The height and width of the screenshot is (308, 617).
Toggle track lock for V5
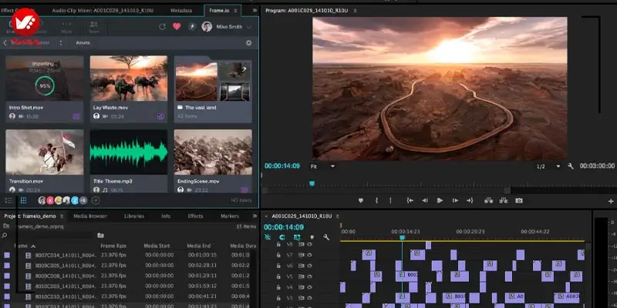(278, 276)
